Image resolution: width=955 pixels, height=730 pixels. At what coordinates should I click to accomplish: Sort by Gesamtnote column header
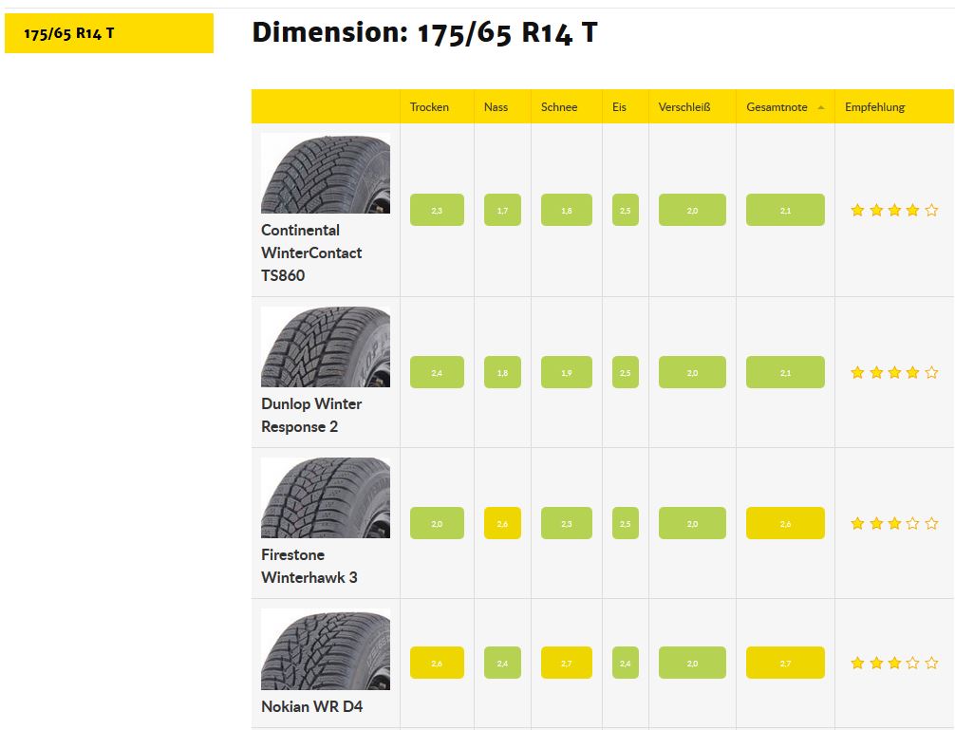785,106
